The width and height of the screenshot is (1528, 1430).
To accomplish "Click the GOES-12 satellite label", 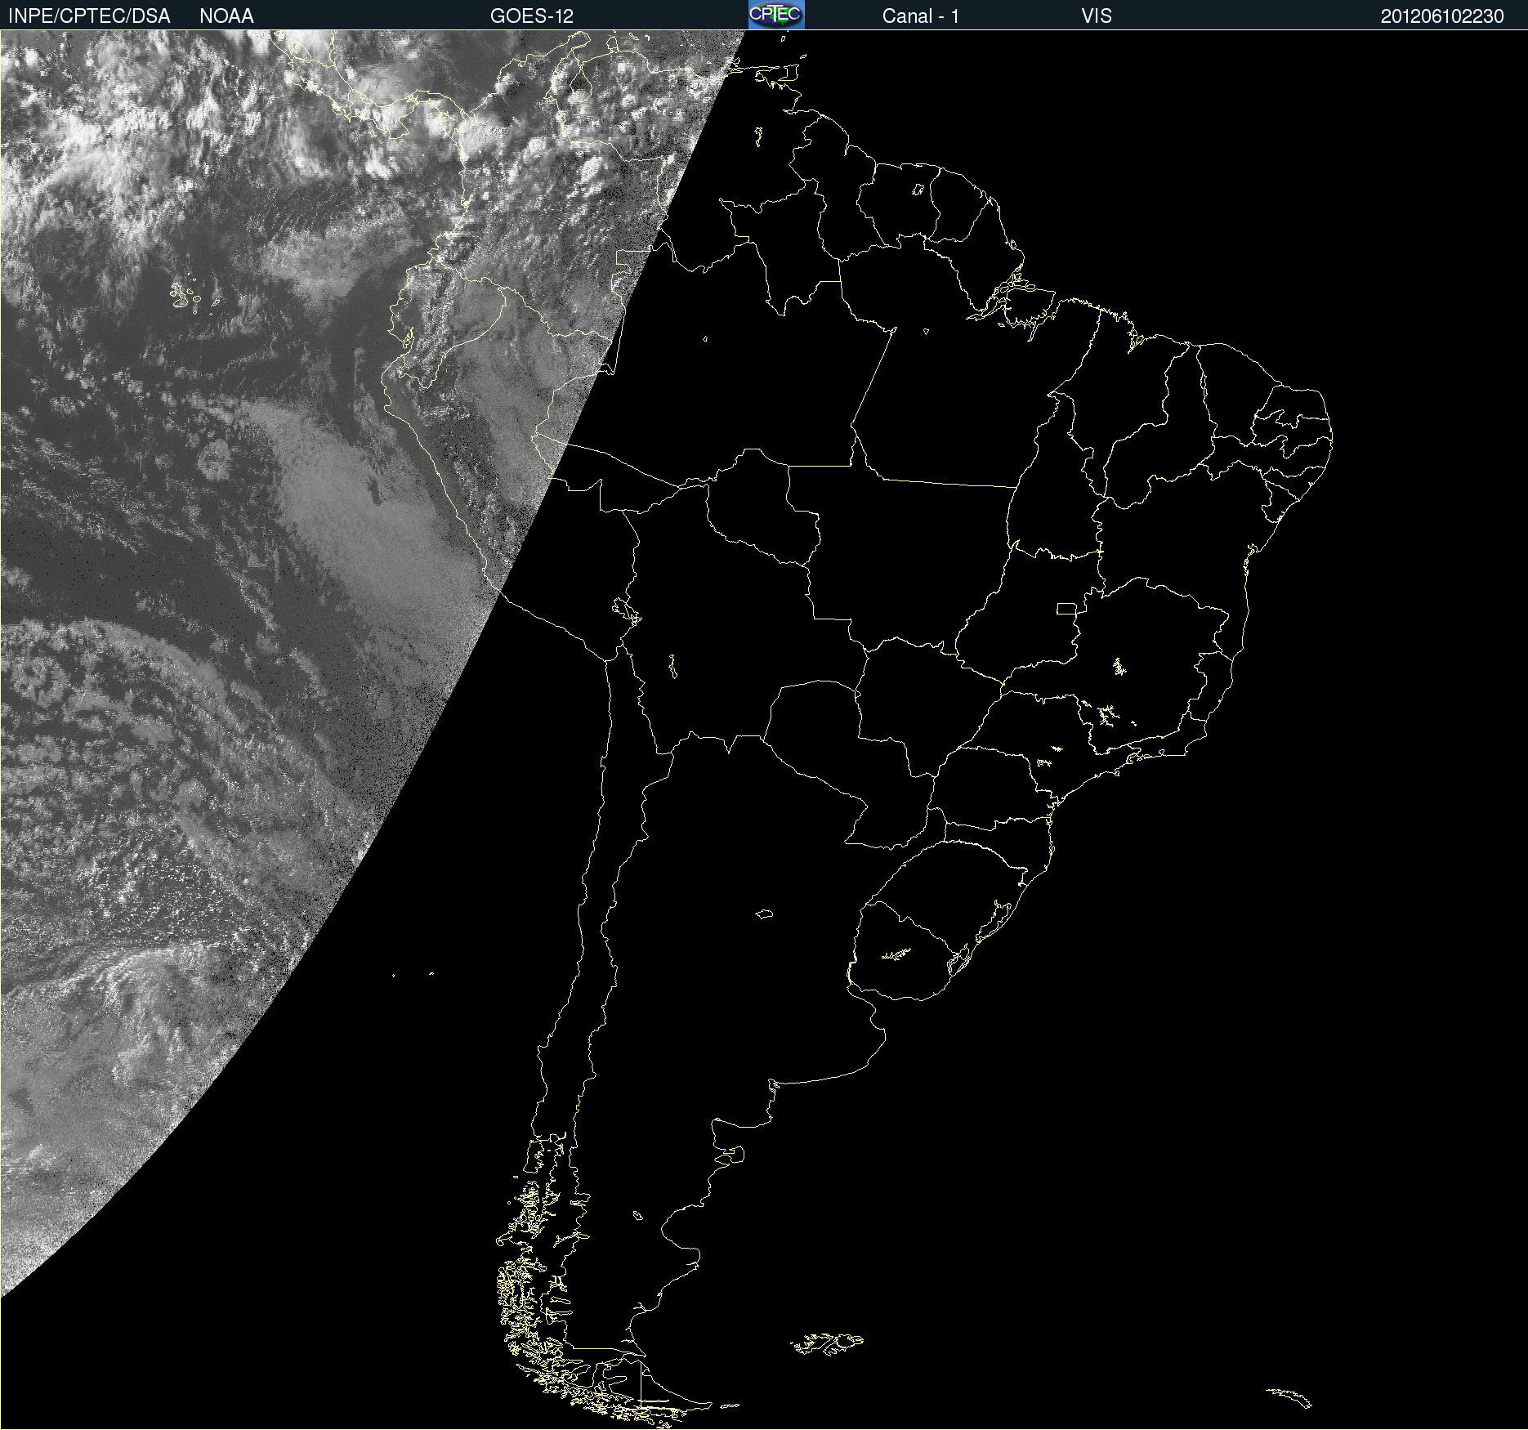I will click(x=532, y=16).
